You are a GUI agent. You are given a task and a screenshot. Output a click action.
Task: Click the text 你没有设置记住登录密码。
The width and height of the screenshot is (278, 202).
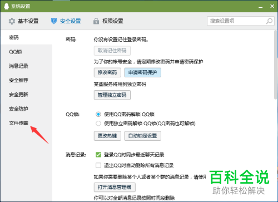coord(121,40)
